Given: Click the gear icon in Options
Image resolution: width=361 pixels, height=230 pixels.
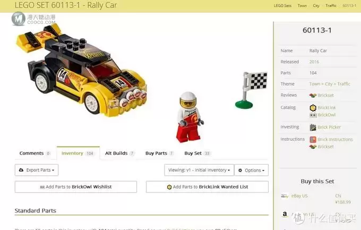Looking at the screenshot, I should [x=240, y=171].
